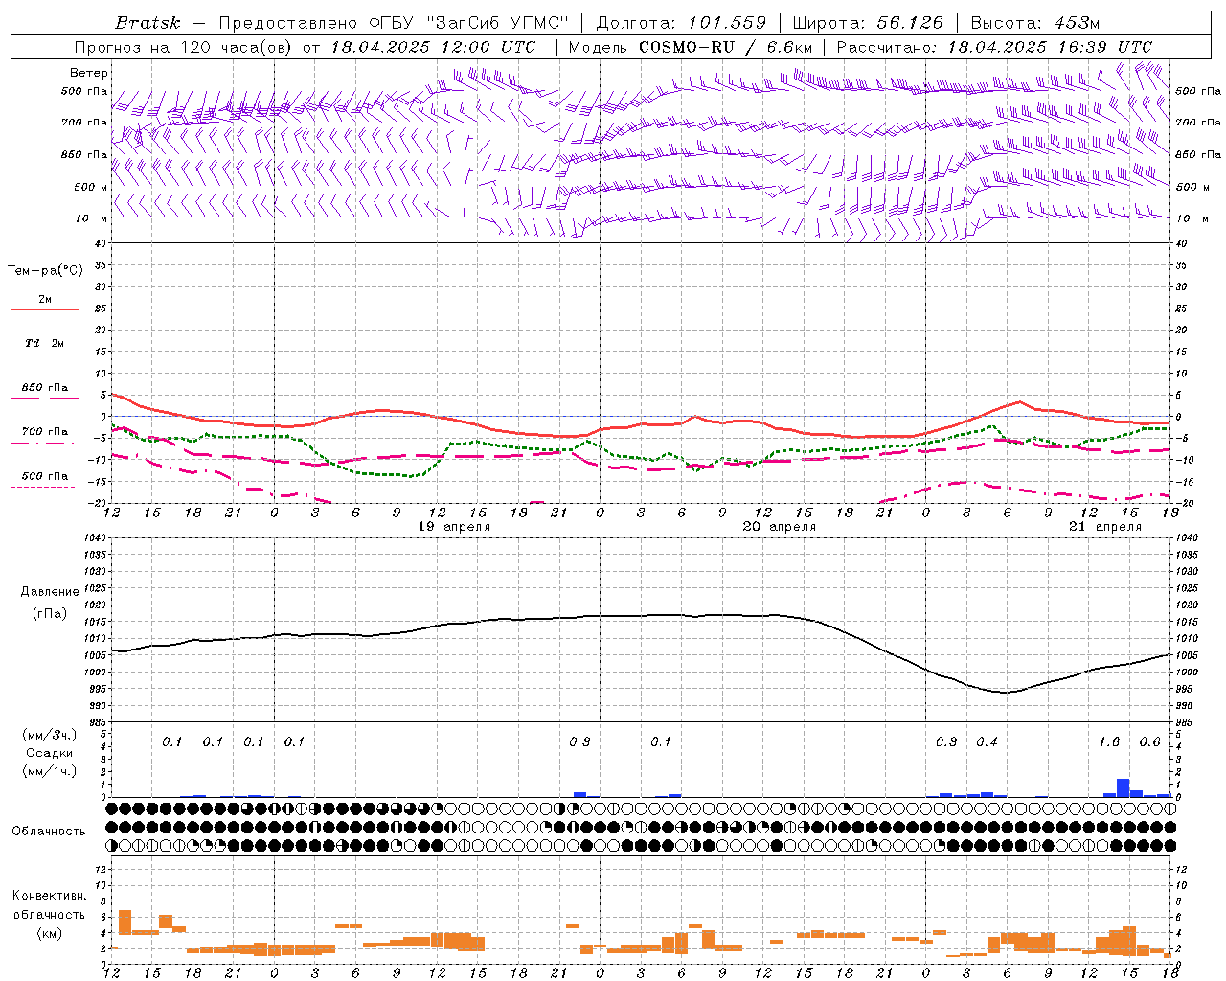Click the "700 гПа" temperature legend entry
The height and width of the screenshot is (981, 1226).
(x=44, y=432)
